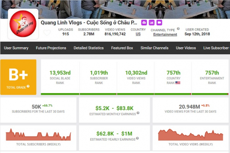The image size is (230, 153).
Task: Click the purple cloud upload icon
Action: pos(144,23)
